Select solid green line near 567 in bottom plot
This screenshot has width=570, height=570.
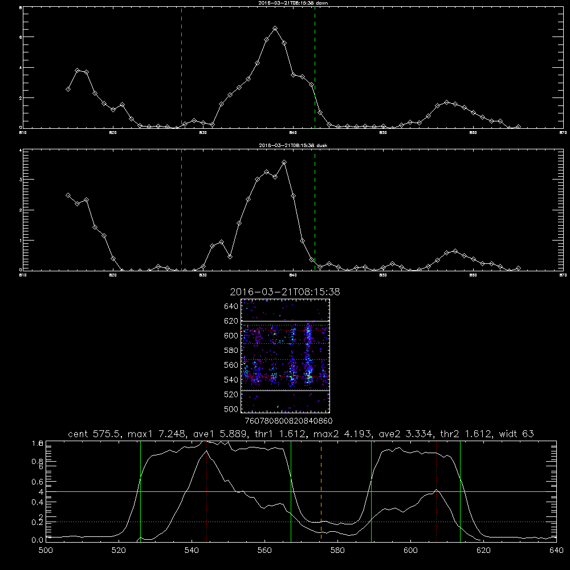coord(291,491)
